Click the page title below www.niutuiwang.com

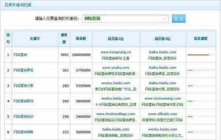[x=162, y=104]
